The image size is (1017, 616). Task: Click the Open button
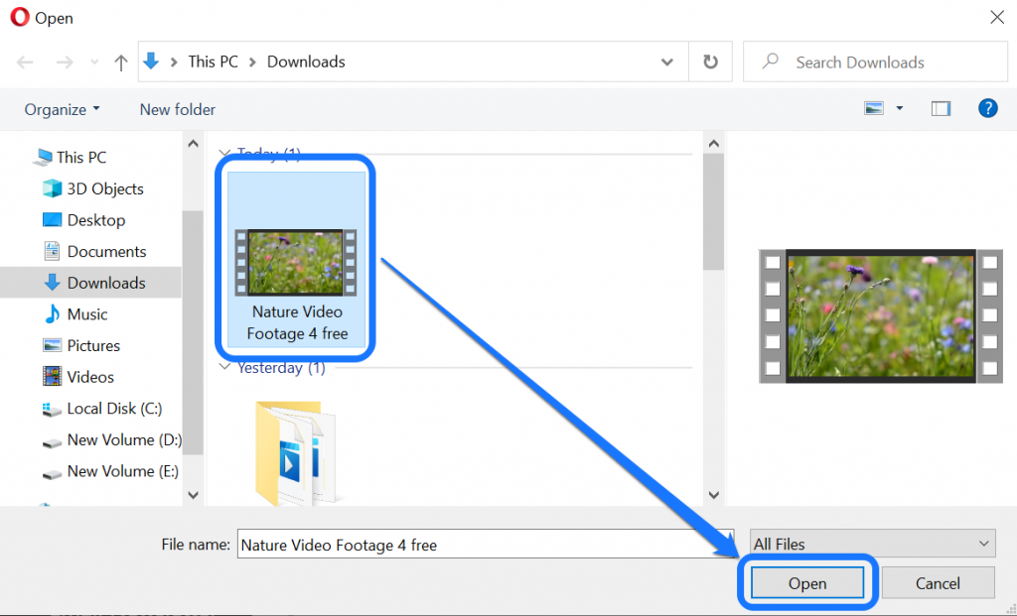pyautogui.click(x=807, y=583)
